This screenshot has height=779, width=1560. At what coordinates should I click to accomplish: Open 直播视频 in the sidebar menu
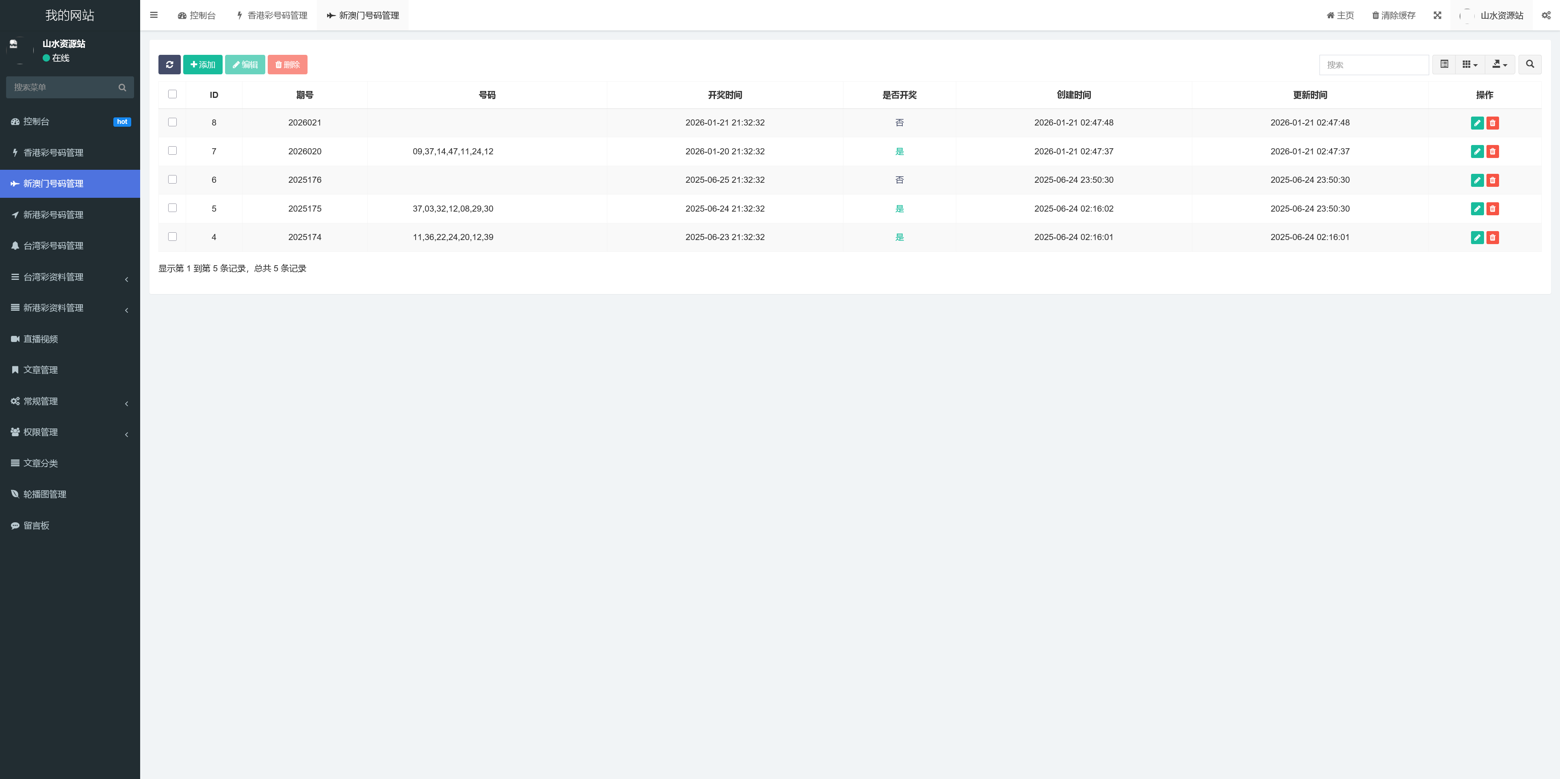[x=41, y=339]
